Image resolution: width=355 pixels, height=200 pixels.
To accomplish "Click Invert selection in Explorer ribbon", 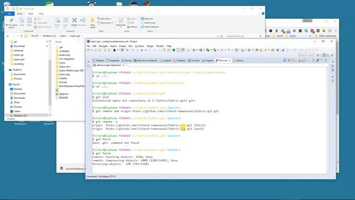I will 150,27.
